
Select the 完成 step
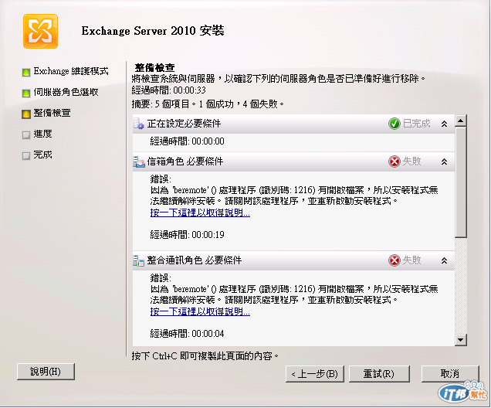click(x=43, y=155)
